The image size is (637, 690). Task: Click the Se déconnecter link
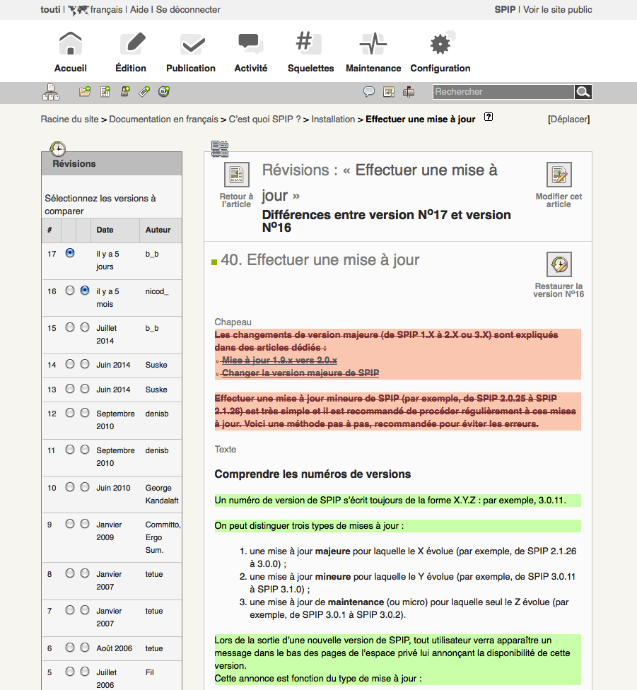(x=188, y=10)
